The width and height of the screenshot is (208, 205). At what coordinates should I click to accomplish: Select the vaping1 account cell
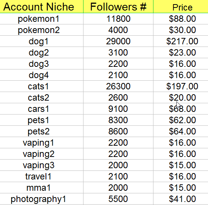41,143
